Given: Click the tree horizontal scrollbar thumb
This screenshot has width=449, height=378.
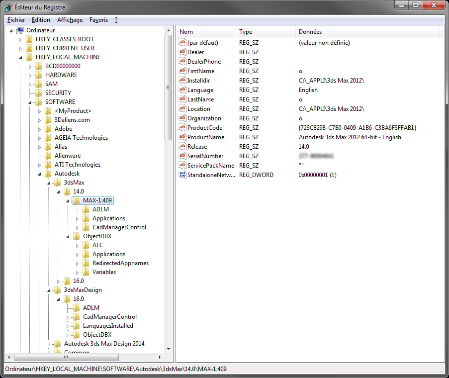Looking at the screenshot, I should click(66, 357).
